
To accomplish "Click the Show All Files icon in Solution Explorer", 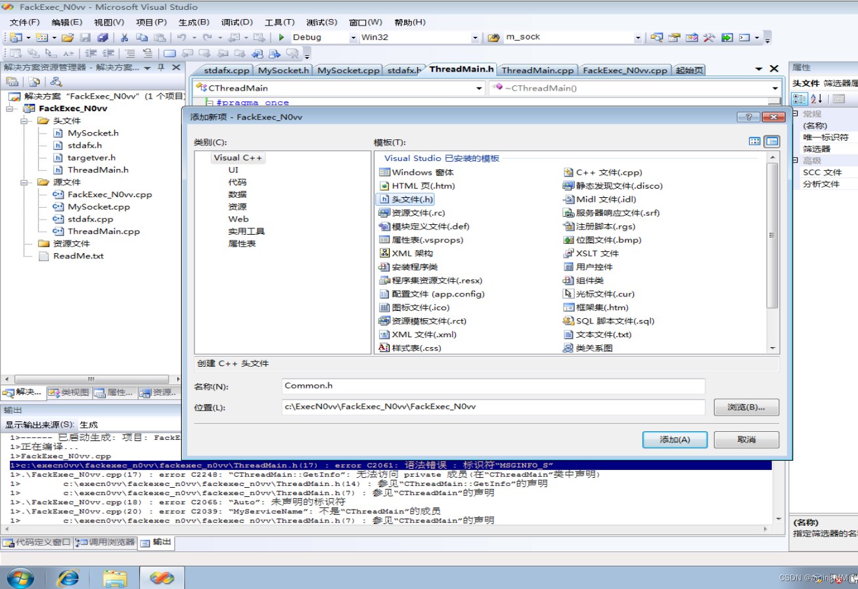I will [34, 82].
